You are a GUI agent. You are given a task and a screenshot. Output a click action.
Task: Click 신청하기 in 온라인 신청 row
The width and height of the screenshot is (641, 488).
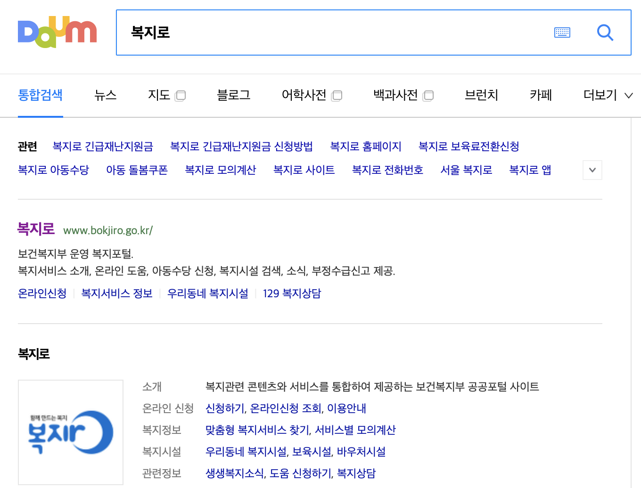pos(225,408)
